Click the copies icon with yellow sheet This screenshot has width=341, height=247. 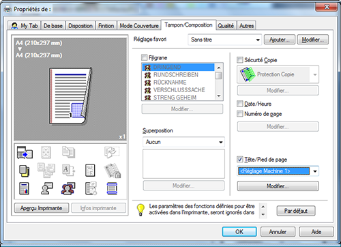[x=25, y=171]
